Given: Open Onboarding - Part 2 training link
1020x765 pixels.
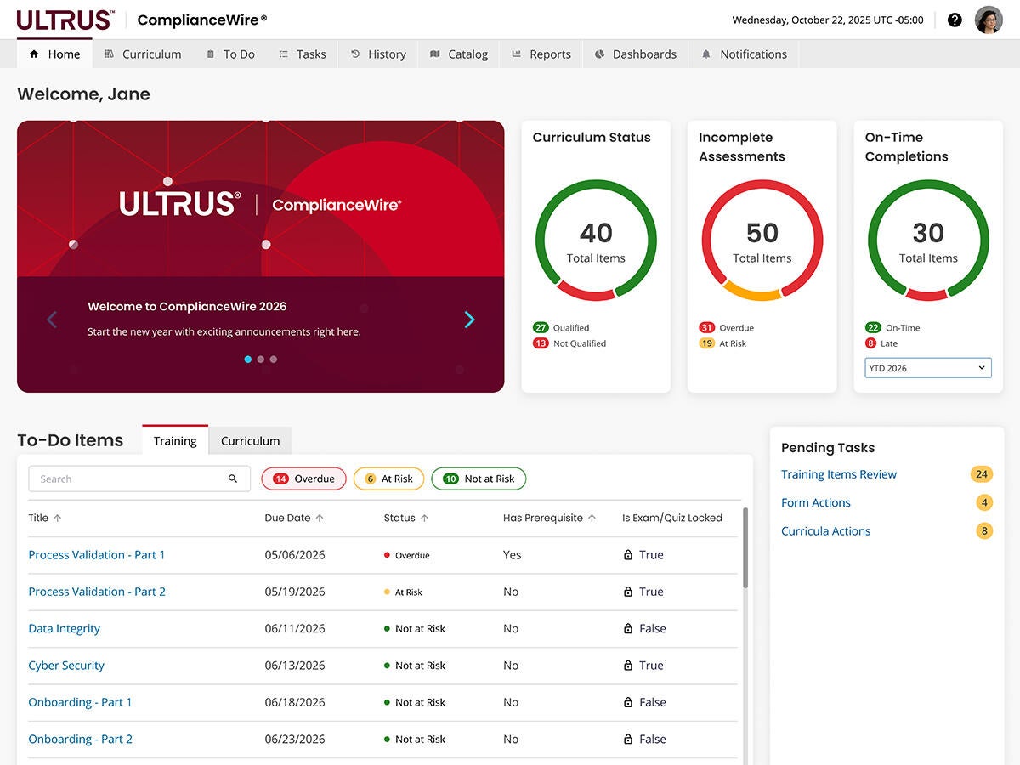Looking at the screenshot, I should [x=81, y=739].
